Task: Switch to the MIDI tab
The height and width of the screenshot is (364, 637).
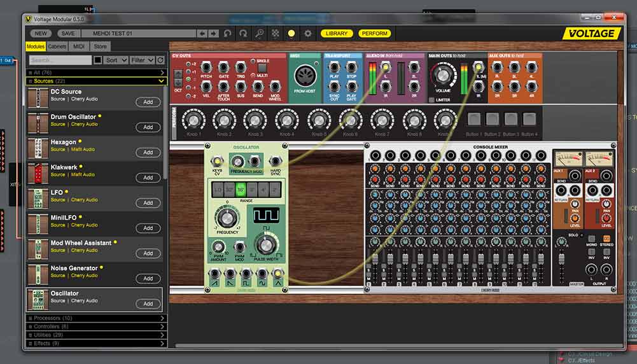Action: tap(79, 46)
